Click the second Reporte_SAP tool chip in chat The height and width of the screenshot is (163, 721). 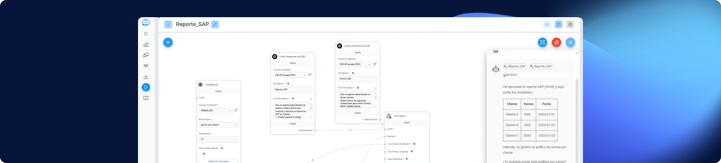(541, 66)
